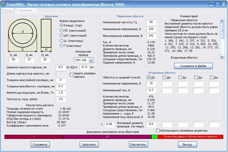
Task: Uncheck the first Обмотка со средней точкой checkbox
Action: (149, 77)
